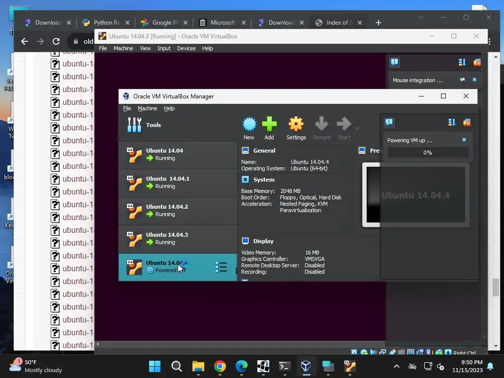The image size is (504, 378).
Task: Open the Devices menu in the running VM window
Action: (187, 48)
